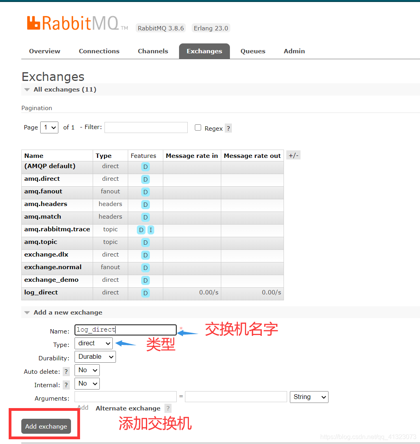Click the Message rate in column header
The height and width of the screenshot is (444, 420).
(x=192, y=156)
